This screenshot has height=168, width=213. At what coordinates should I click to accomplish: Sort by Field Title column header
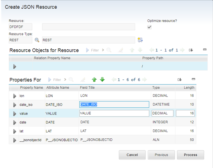pos(87,88)
